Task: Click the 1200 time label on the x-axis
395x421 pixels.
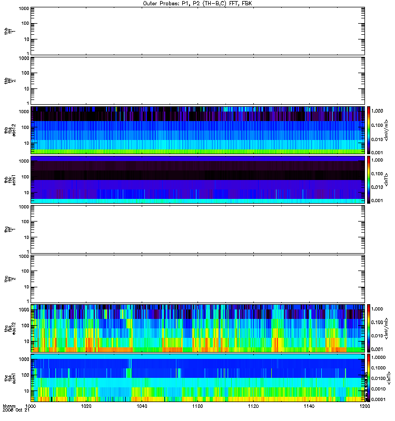Action: click(x=363, y=407)
